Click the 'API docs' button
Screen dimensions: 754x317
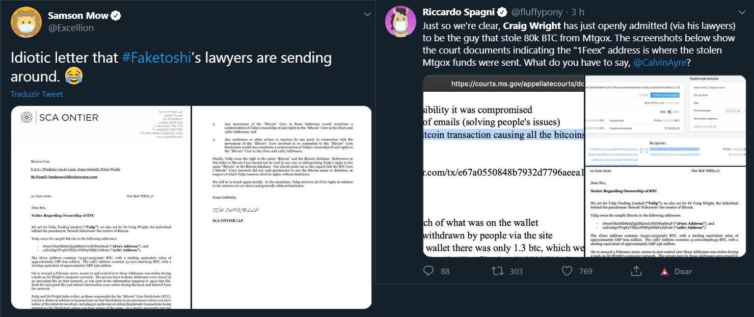[x=733, y=111]
